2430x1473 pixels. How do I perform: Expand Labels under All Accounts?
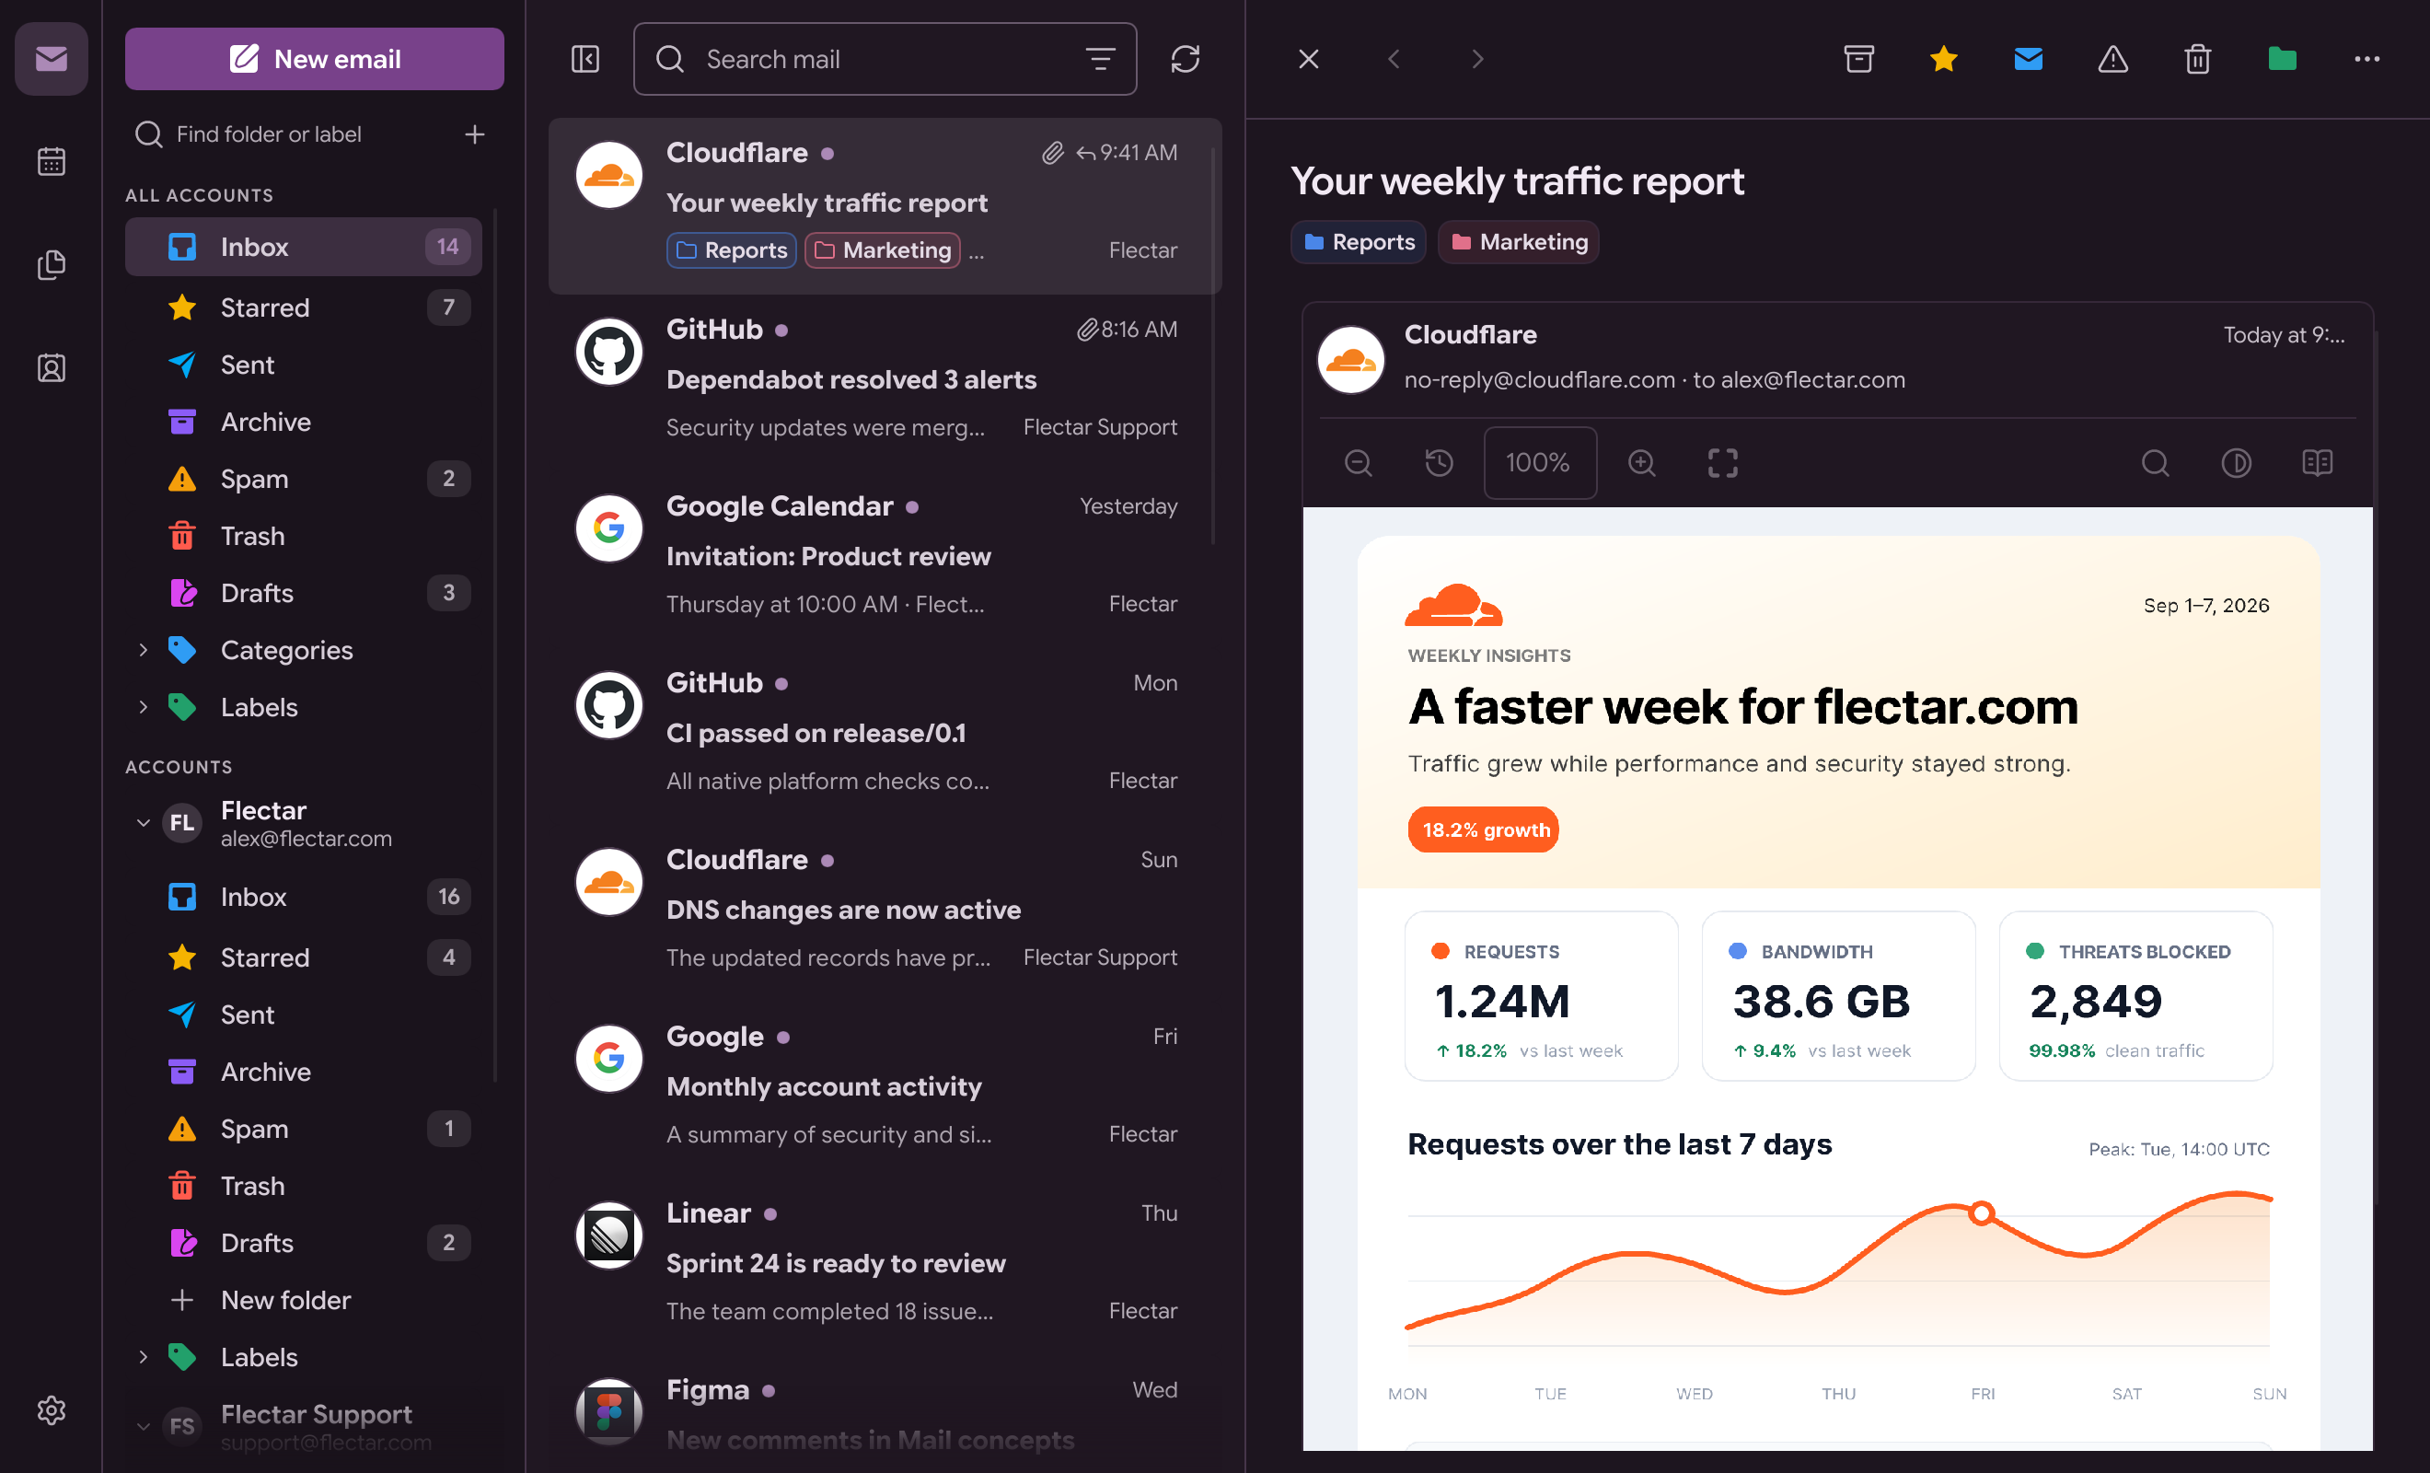pyautogui.click(x=143, y=707)
